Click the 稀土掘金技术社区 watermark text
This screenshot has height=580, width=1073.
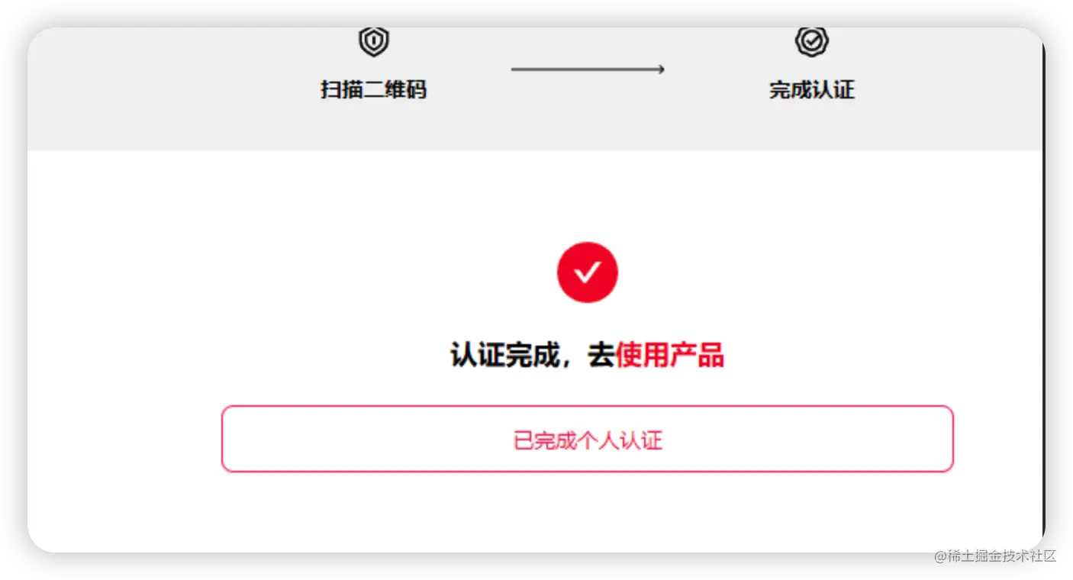point(1002,556)
